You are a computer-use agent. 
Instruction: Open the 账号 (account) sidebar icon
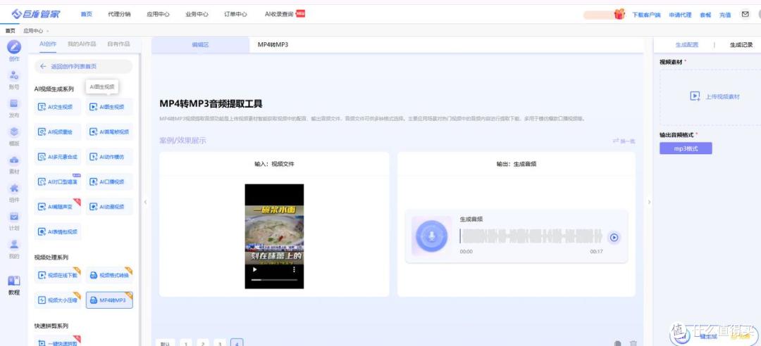[15, 75]
